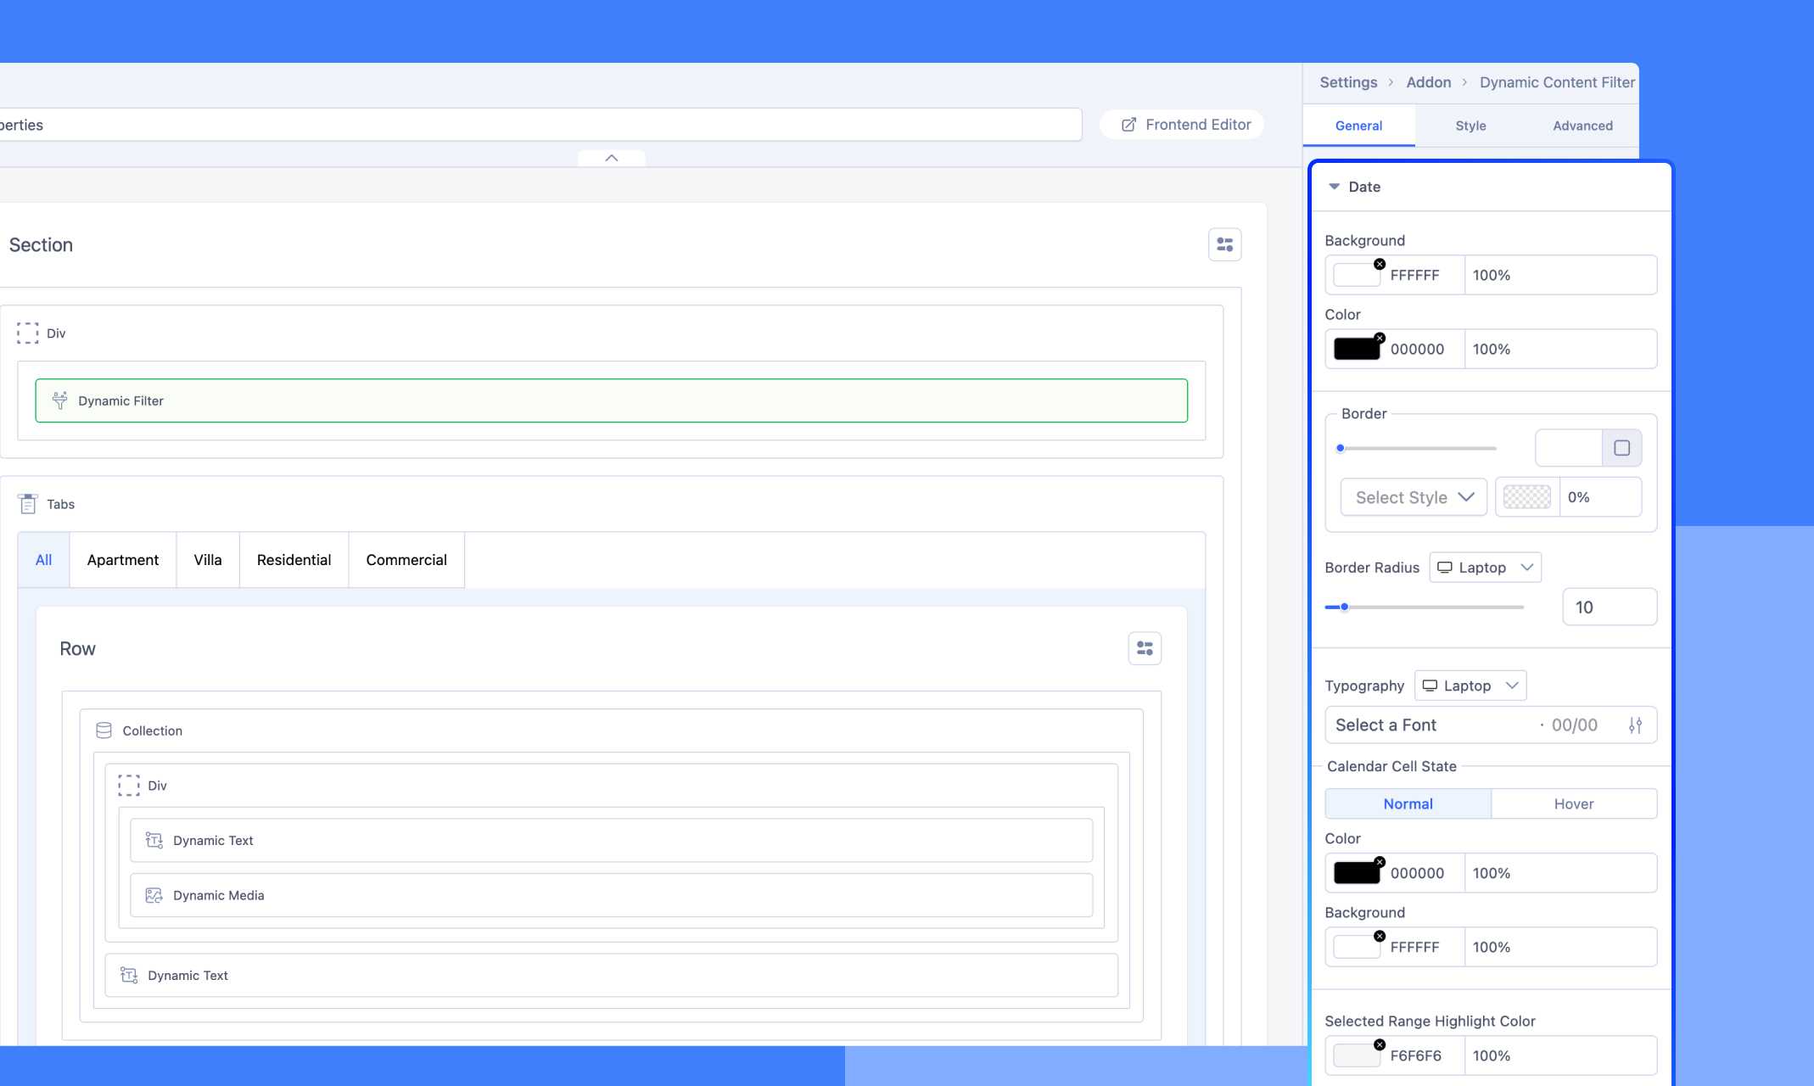Viewport: 1814px width, 1086px height.
Task: Click the black Date Color swatch
Action: (x=1356, y=350)
